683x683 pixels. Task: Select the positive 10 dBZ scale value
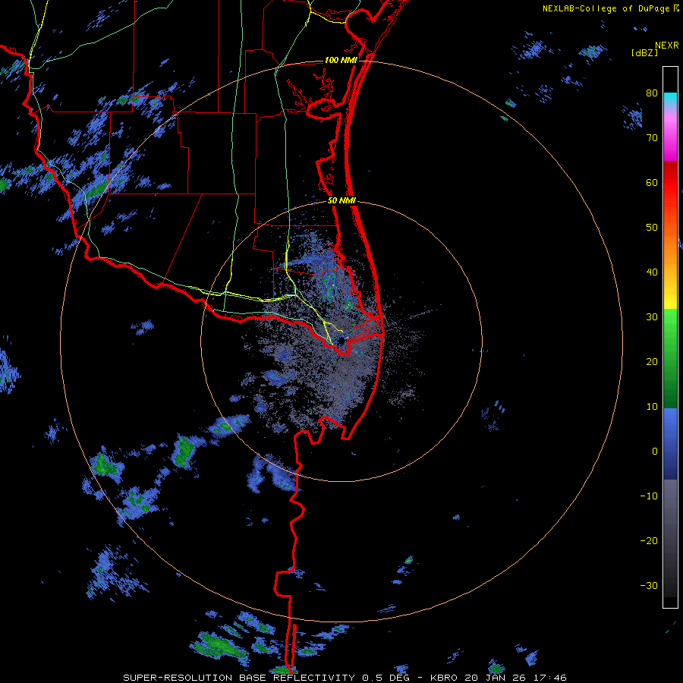(652, 407)
